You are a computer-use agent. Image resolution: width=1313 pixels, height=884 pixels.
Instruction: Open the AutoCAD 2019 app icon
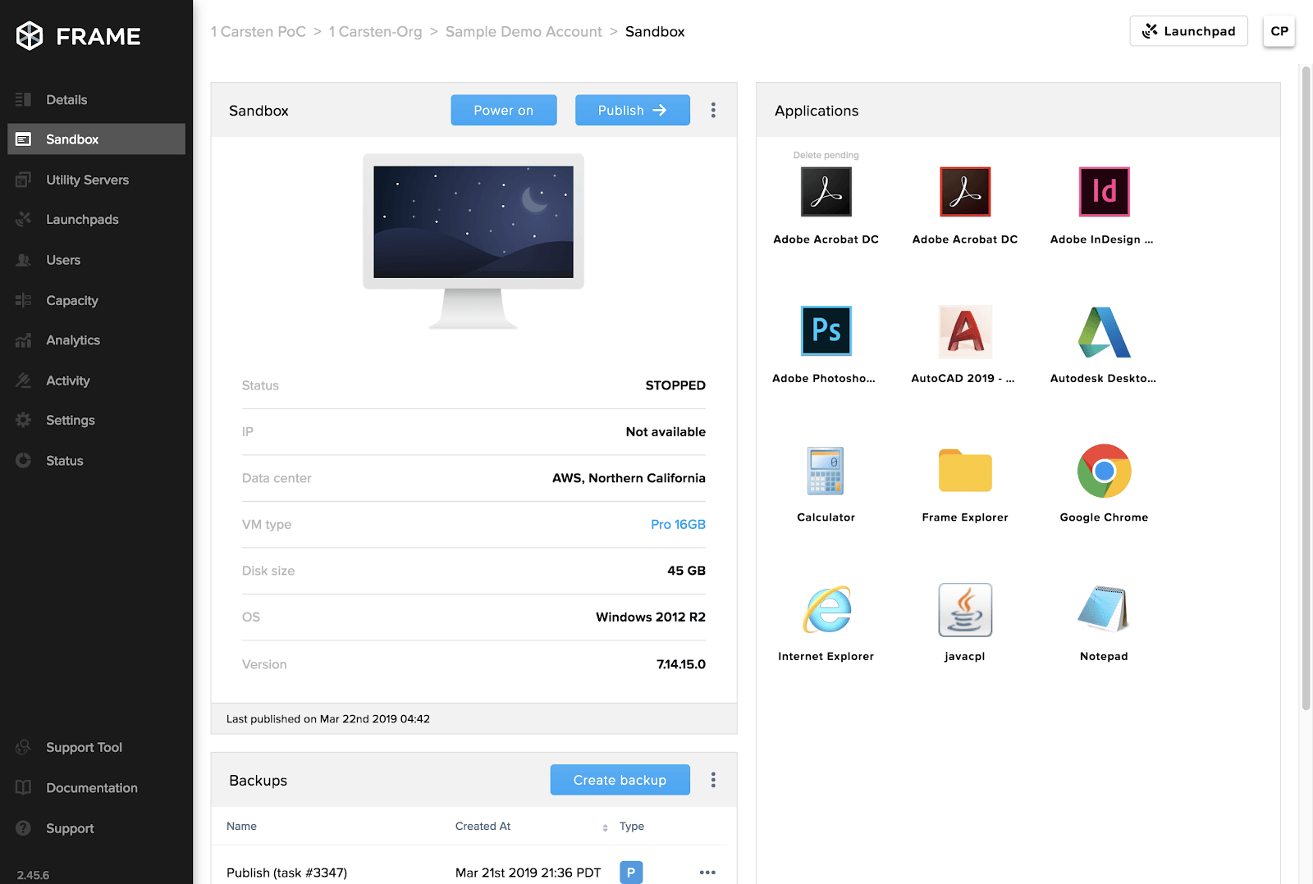965,331
